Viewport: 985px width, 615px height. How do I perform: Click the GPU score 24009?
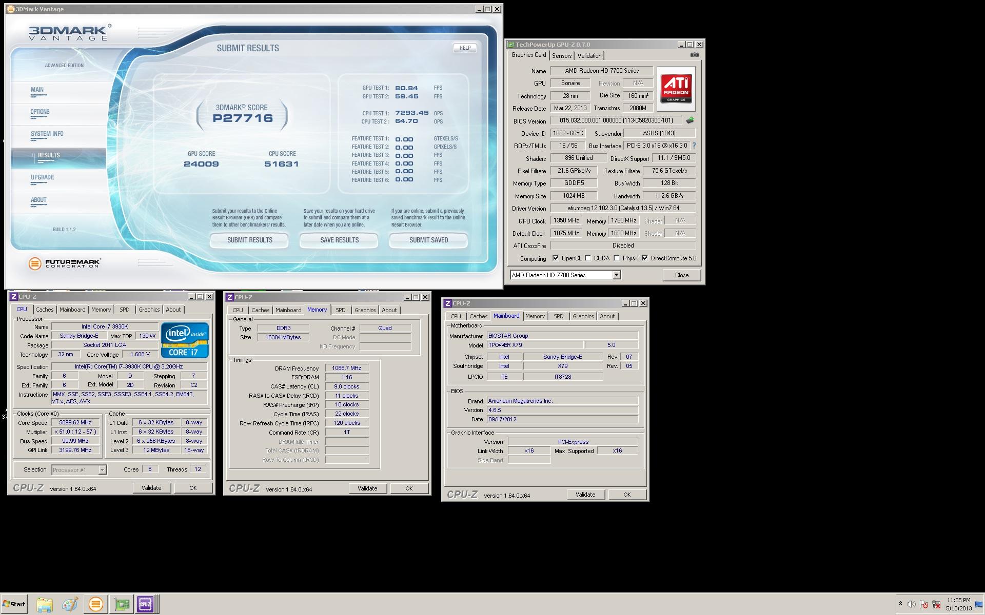201,164
